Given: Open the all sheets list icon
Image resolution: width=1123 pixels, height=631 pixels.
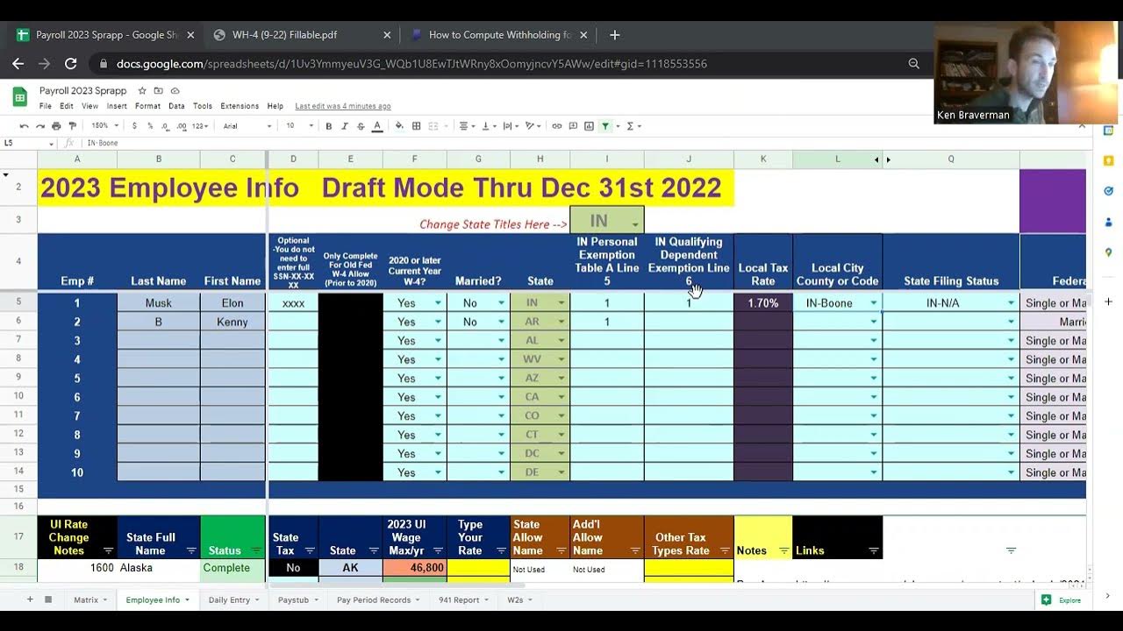Looking at the screenshot, I should click(x=48, y=599).
